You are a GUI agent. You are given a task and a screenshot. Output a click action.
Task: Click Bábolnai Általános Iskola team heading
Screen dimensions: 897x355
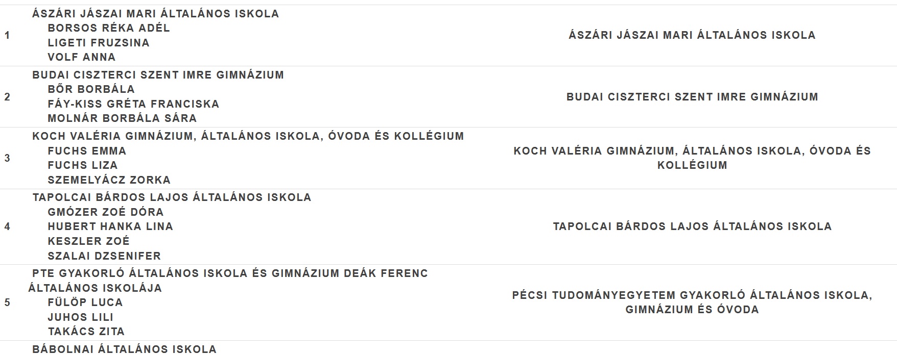click(x=125, y=349)
